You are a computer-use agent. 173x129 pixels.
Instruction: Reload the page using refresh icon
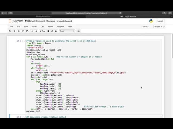pyautogui.click(x=120, y=13)
